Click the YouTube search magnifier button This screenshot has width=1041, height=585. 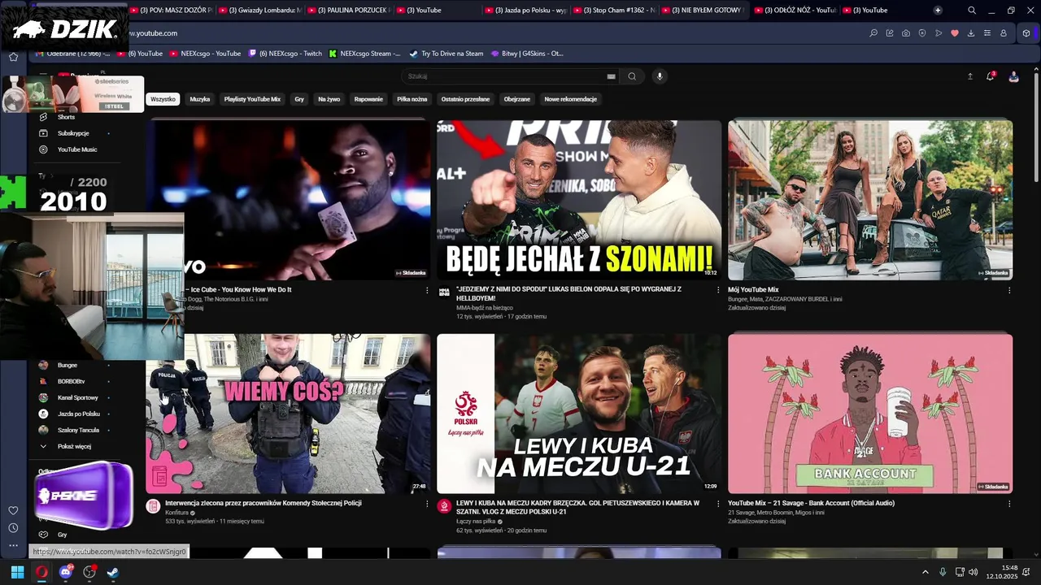[x=632, y=76]
